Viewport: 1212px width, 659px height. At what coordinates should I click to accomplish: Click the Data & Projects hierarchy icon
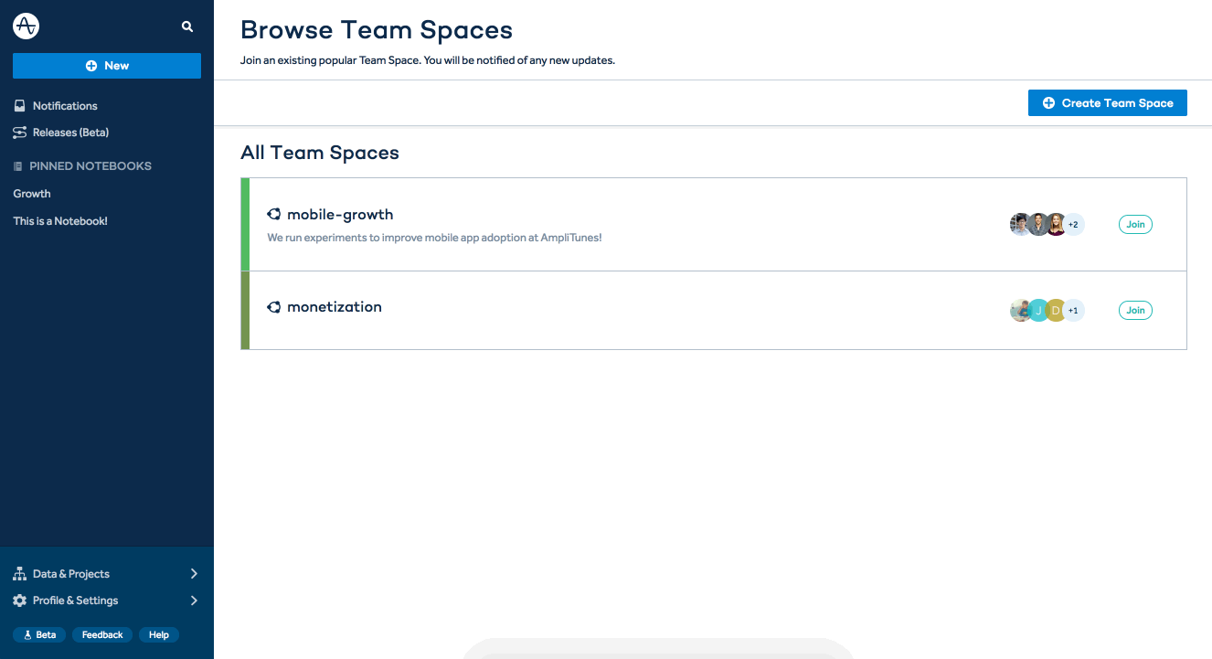tap(19, 574)
